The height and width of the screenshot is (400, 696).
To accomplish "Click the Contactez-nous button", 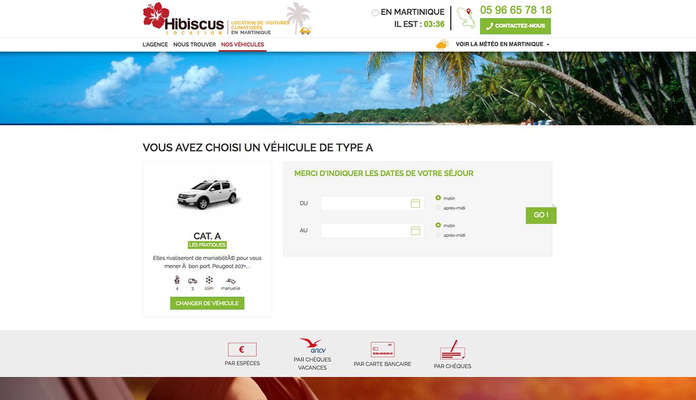I will coord(515,26).
